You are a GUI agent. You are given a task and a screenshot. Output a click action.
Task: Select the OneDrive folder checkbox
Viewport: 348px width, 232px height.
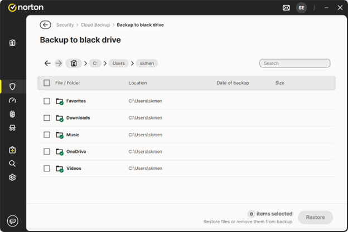click(47, 151)
